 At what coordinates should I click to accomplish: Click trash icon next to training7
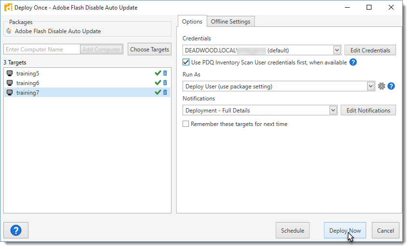[x=165, y=92]
